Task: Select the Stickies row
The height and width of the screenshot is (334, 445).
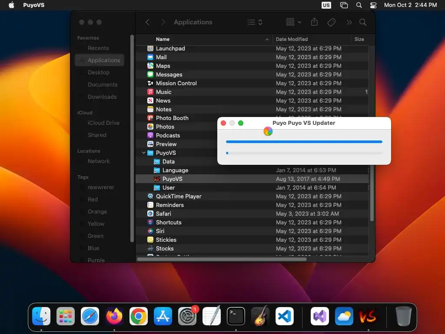Action: click(x=252, y=240)
